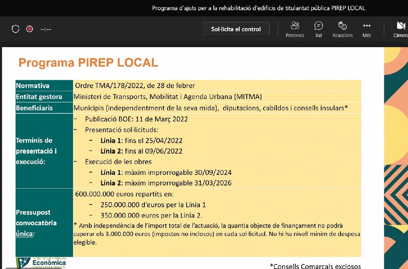Click the Terminis de presentació i execució cell
This screenshot has width=408, height=269.
pos(36,151)
